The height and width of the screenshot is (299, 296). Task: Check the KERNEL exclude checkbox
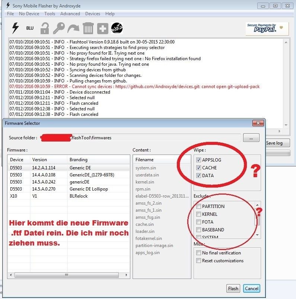click(198, 214)
